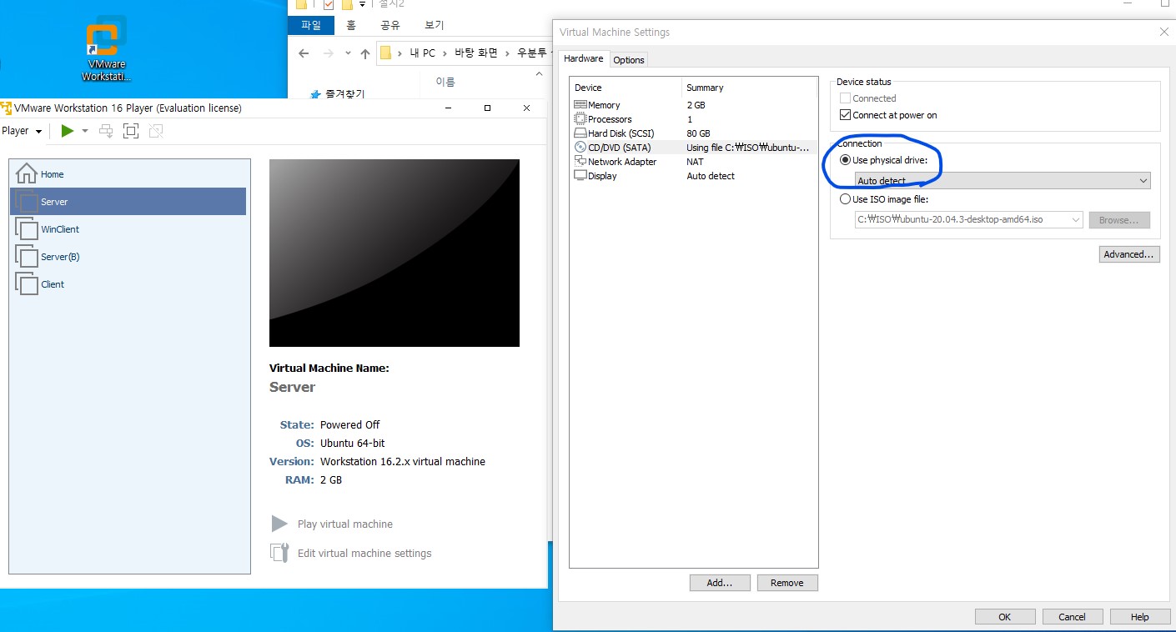Click the Auto detect summary in Display row
Image resolution: width=1176 pixels, height=632 pixels.
click(x=711, y=176)
